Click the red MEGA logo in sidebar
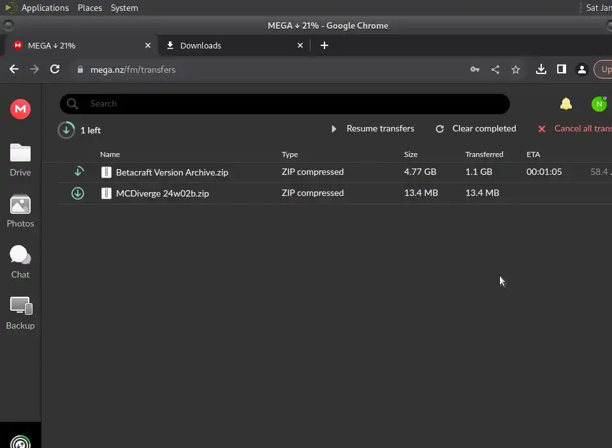Screen dimensions: 612x448 [x=20, y=109]
